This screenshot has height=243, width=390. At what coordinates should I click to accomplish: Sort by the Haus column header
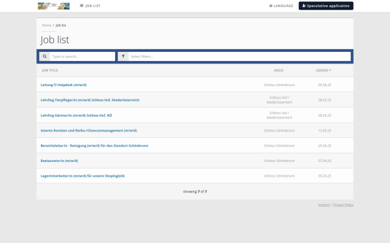point(279,71)
